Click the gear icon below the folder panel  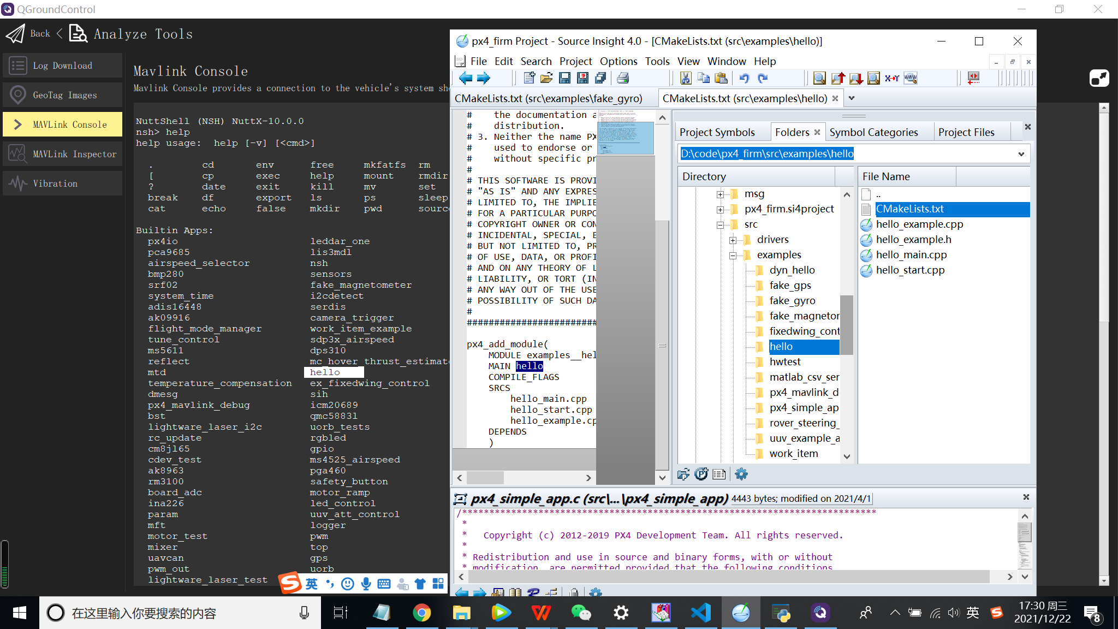pos(741,474)
